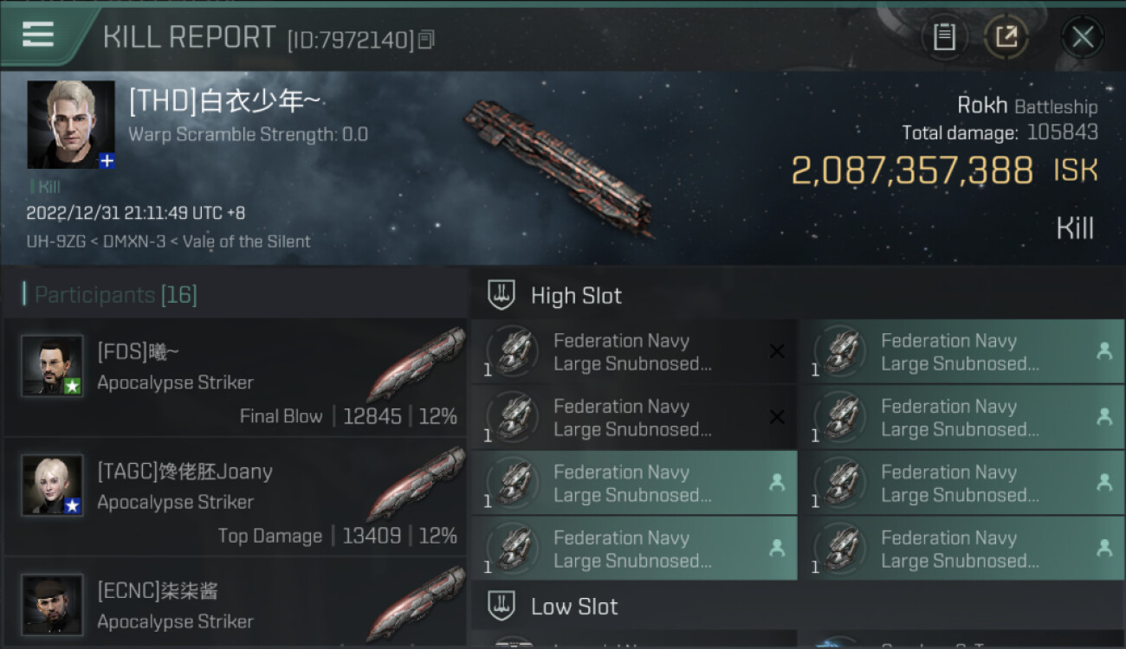Click the Rokh battleship image
Viewport: 1126px width, 649px height.
[x=559, y=166]
